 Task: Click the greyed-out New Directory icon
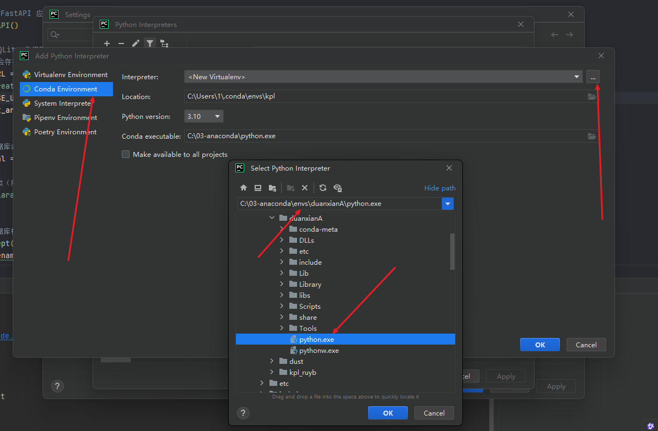point(290,188)
